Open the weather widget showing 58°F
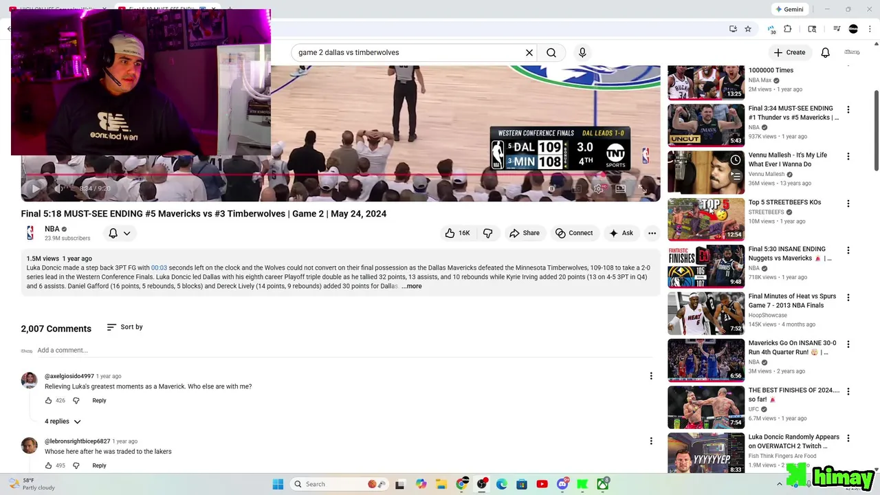The image size is (880, 495). tap(31, 484)
